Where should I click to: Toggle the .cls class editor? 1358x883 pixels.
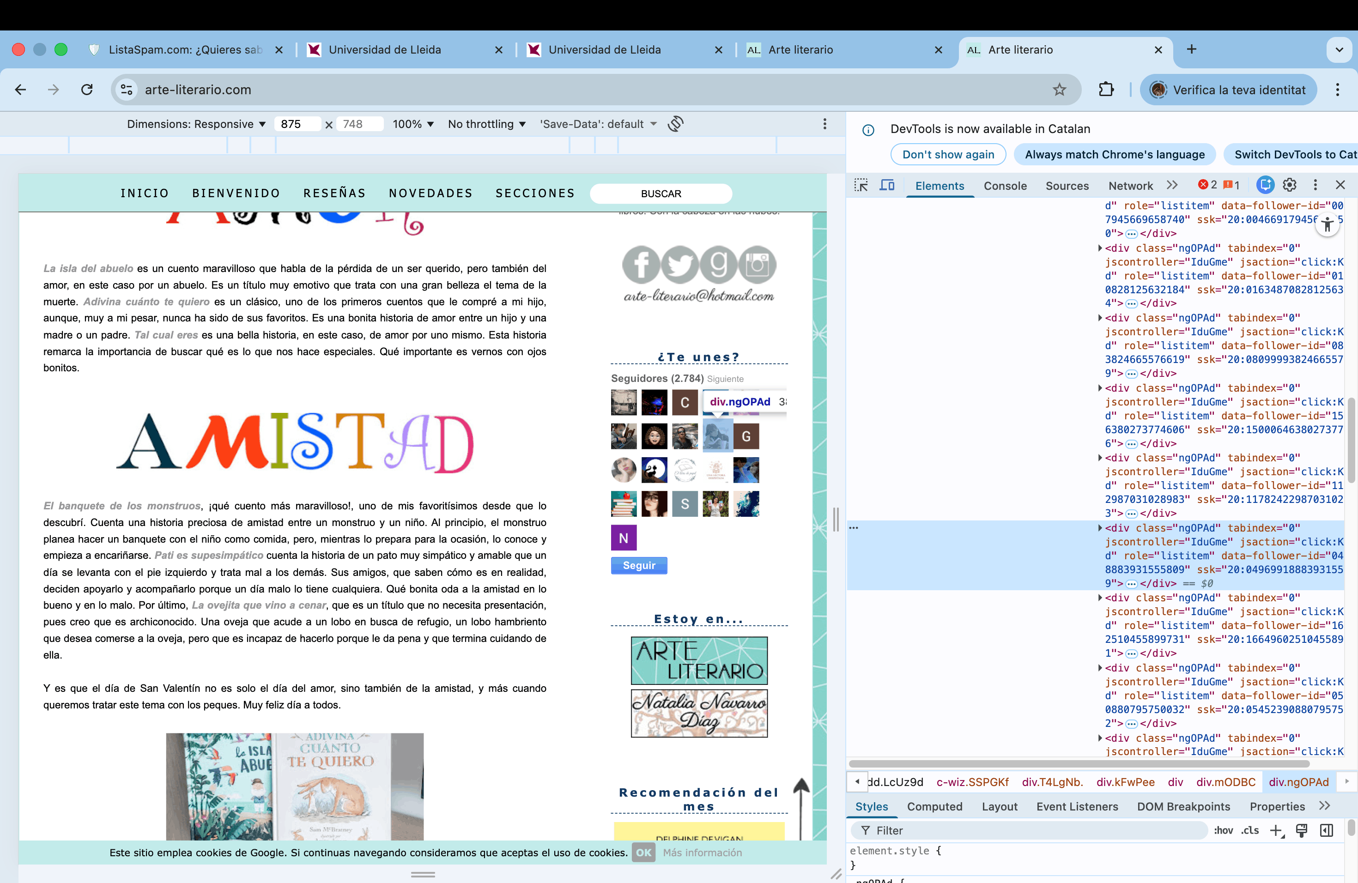[x=1249, y=830]
